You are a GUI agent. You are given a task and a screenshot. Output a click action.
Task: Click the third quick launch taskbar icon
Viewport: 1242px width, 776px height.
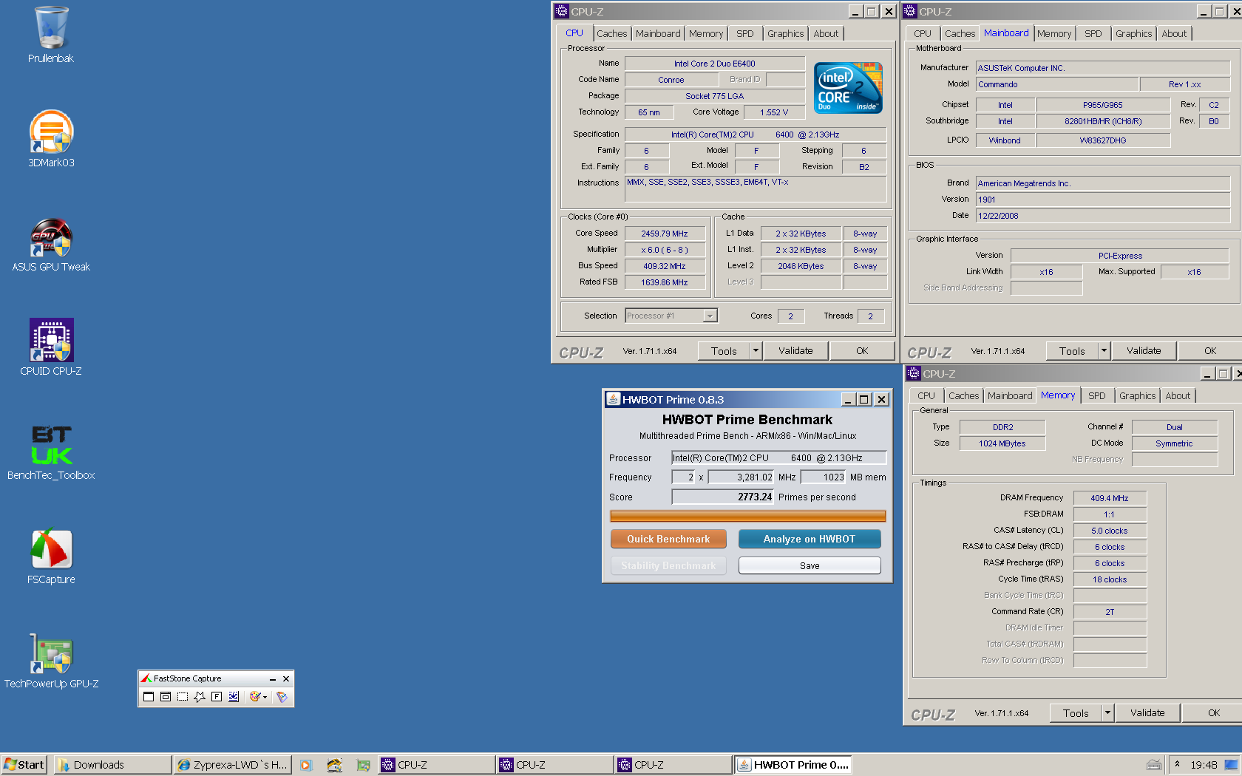point(363,765)
